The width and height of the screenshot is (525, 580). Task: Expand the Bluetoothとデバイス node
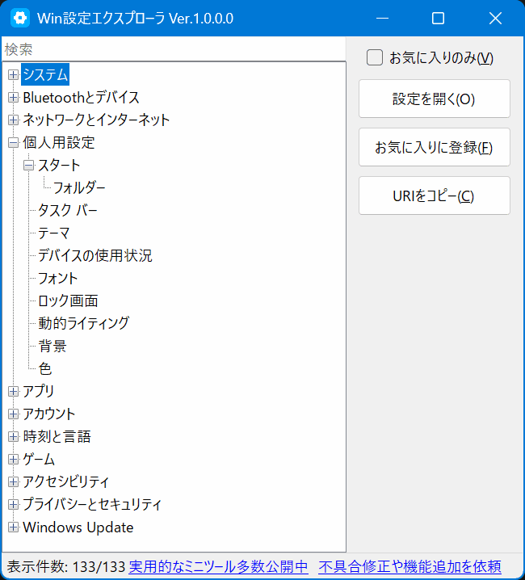(x=13, y=98)
